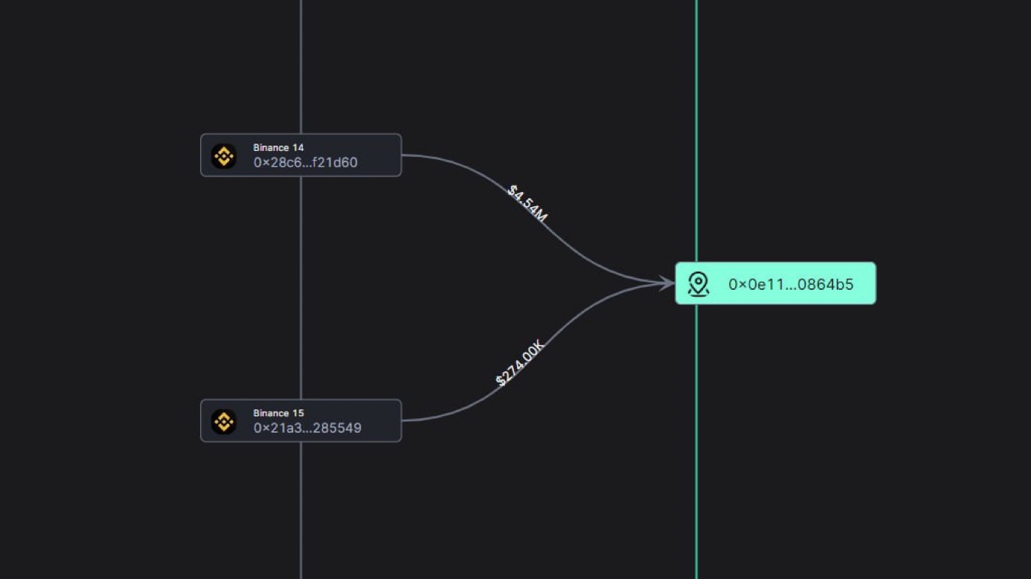Click gray vertical line between the Binance nodes
The width and height of the screenshot is (1031, 579).
click(301, 288)
